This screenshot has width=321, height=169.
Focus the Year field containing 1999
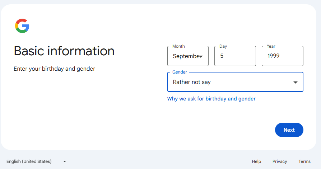click(x=283, y=56)
